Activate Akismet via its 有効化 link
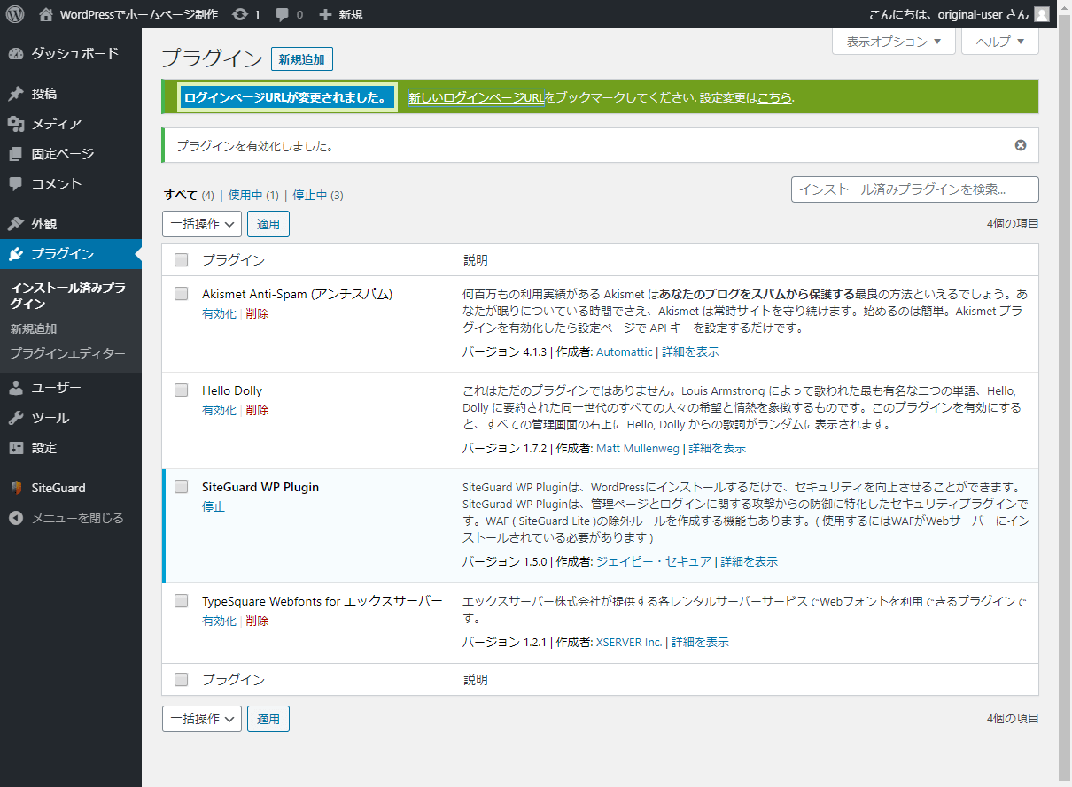This screenshot has width=1072, height=787. pyautogui.click(x=219, y=313)
